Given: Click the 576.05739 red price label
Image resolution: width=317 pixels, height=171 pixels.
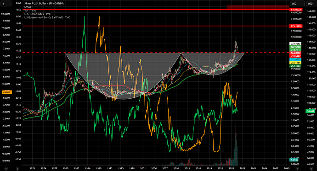Looking at the screenshot, I should coord(296,10).
